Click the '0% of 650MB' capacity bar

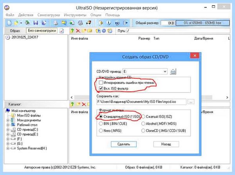(x=202, y=23)
